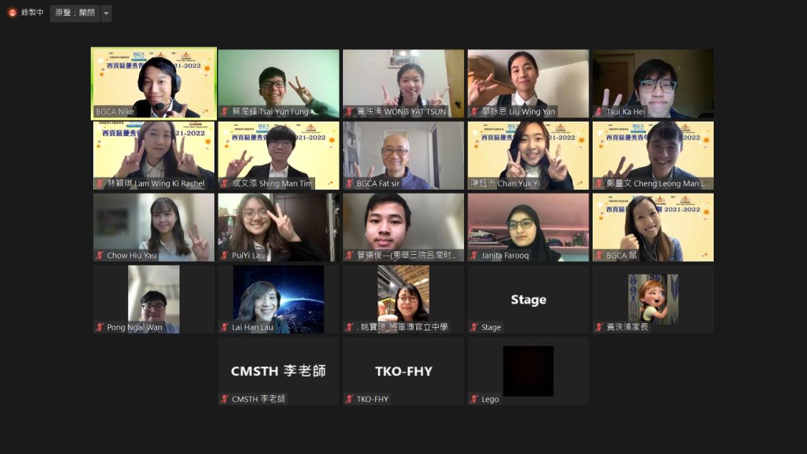Viewport: 807px width, 454px height.
Task: Select Pong Ngai Wan's video tile
Action: click(154, 299)
